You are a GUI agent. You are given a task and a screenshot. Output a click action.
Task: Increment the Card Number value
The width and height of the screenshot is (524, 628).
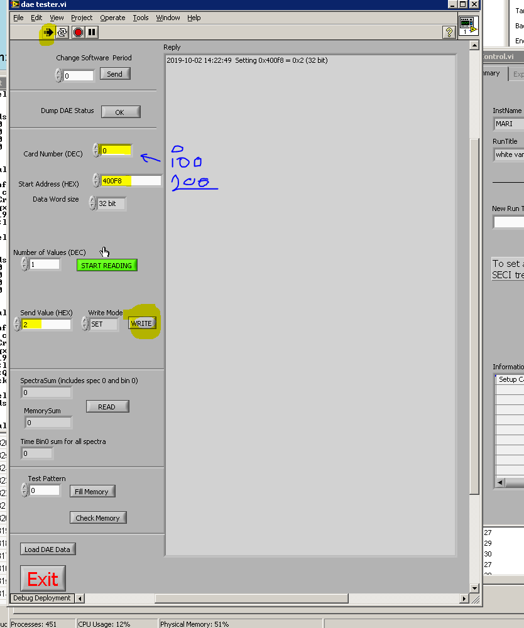pyautogui.click(x=96, y=147)
